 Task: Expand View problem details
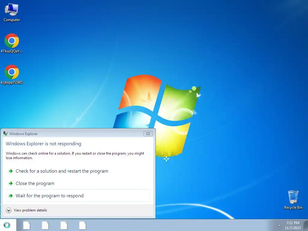tap(26, 210)
